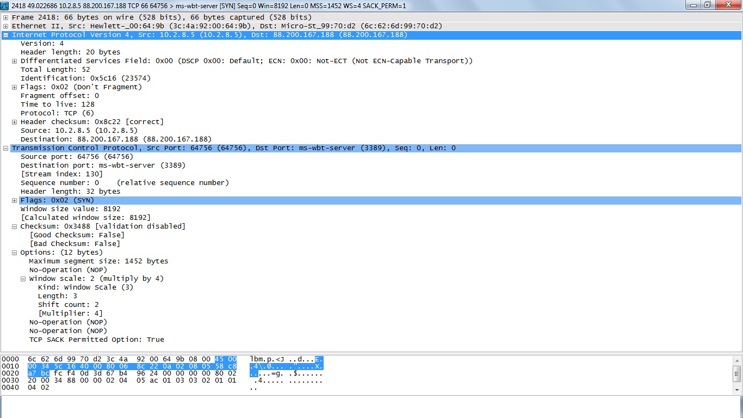Click the Wireshark fin icon in title bar

click(x=5, y=5)
